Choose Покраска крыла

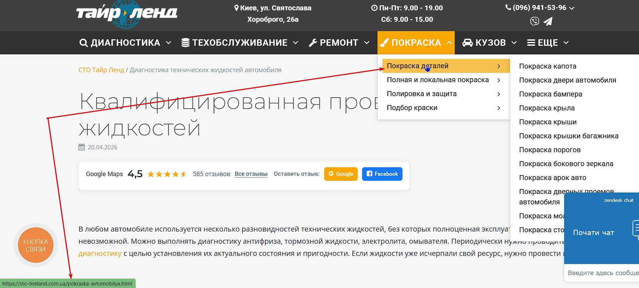[547, 108]
